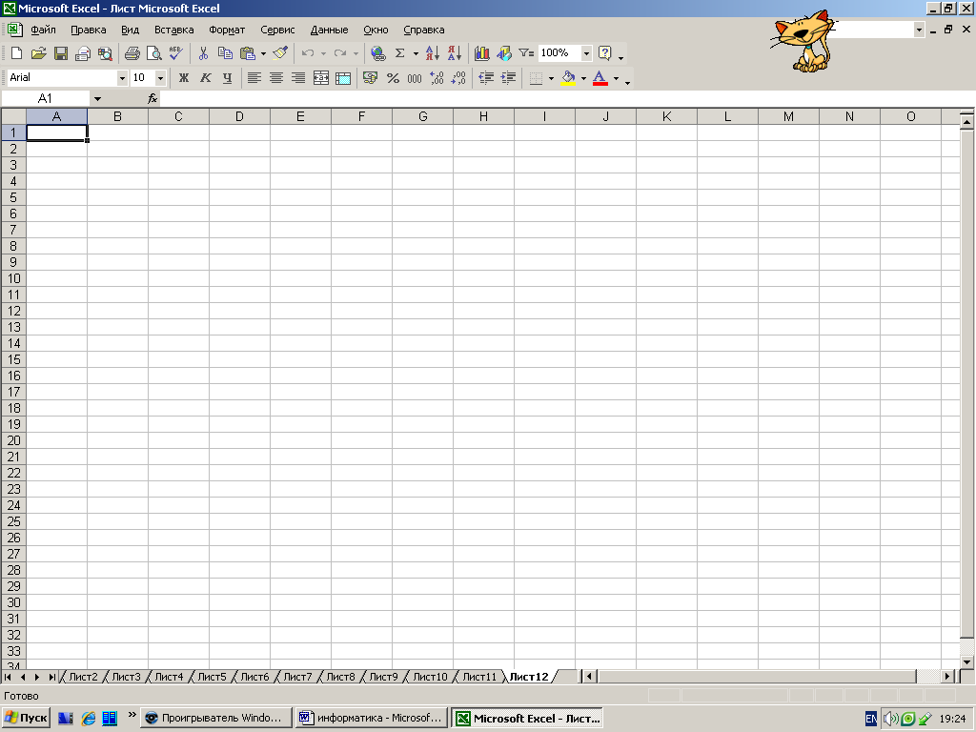The width and height of the screenshot is (976, 732).
Task: Apply the Currency format icon
Action: [x=371, y=78]
